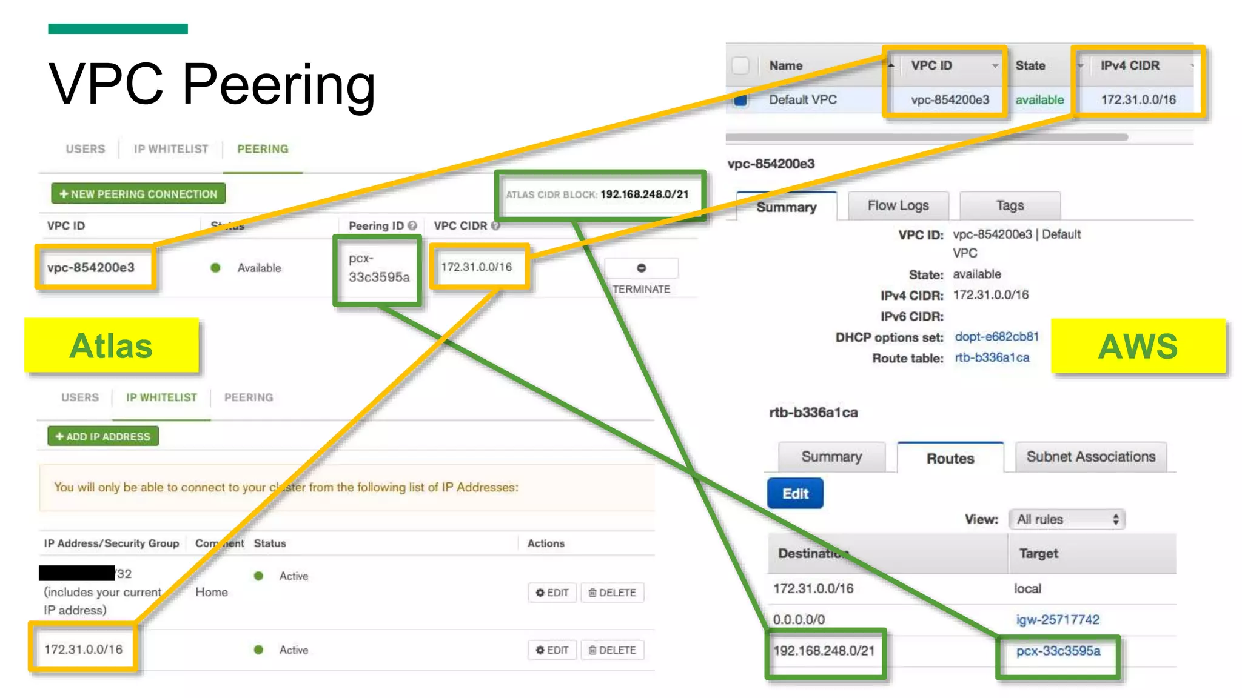Open the Tags tab
This screenshot has height=698, width=1242.
1010,206
